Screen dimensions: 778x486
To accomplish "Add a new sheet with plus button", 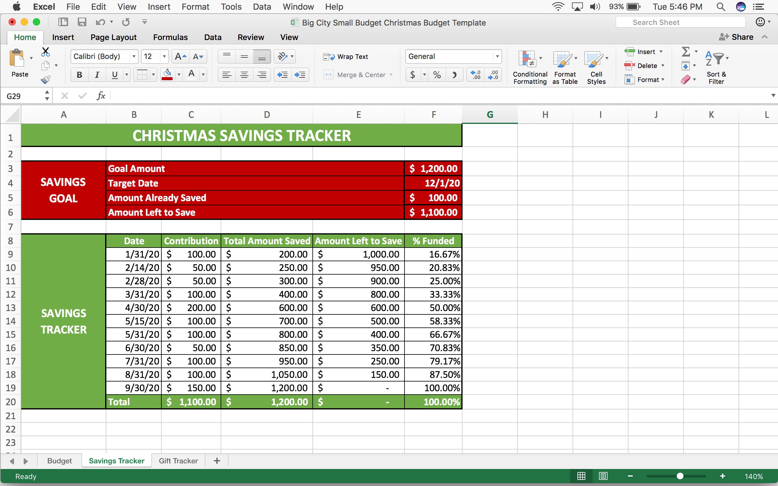I will [x=217, y=460].
